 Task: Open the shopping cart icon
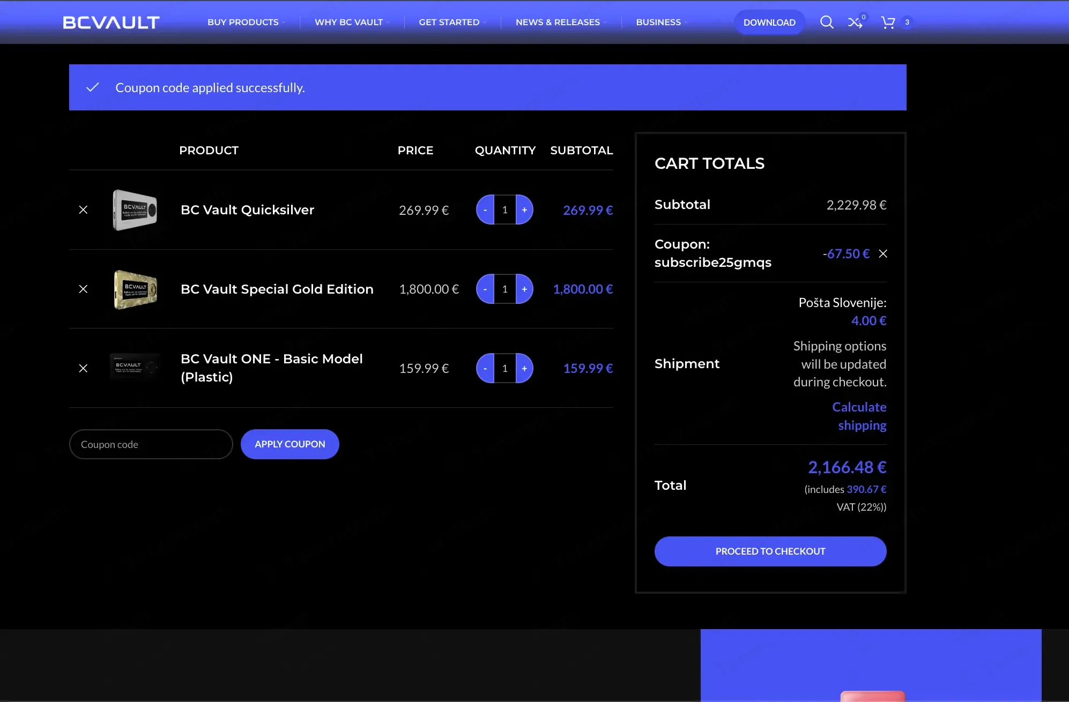point(888,23)
